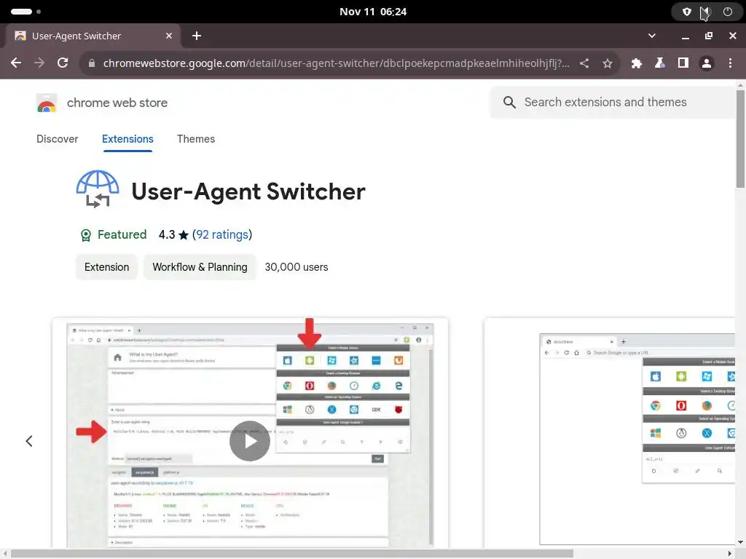The image size is (746, 559).
Task: Click the User-Agent Switcher extension logo
Action: [98, 189]
